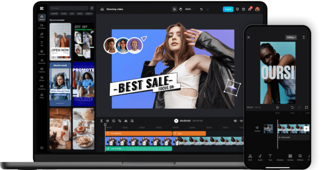The height and width of the screenshot is (170, 322).
Task: Open the Transcript sidebar section
Action: point(42,61)
